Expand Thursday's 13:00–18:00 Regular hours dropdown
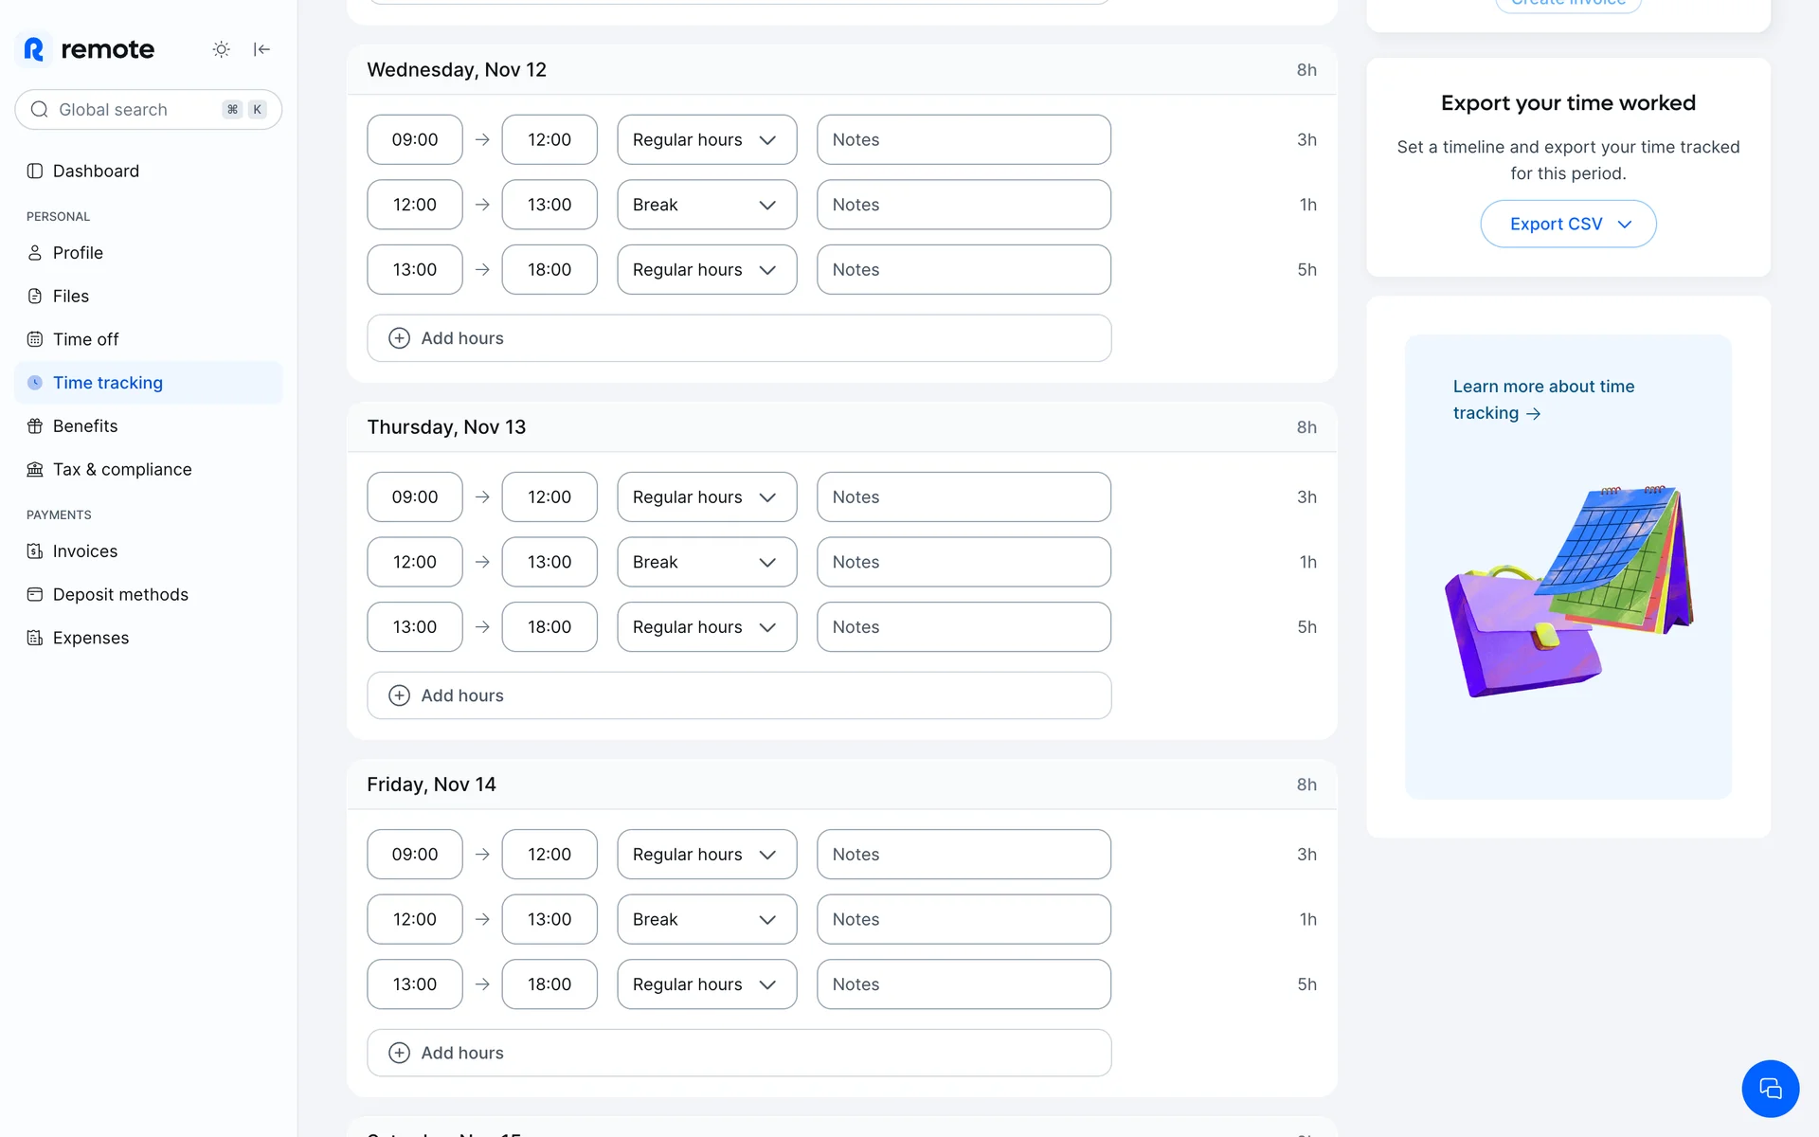Image resolution: width=1819 pixels, height=1137 pixels. 706,627
